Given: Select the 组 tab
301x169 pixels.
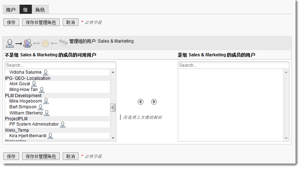Looking at the screenshot, I should point(25,10).
